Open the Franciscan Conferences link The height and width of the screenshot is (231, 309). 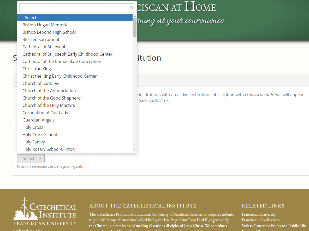pos(260,220)
